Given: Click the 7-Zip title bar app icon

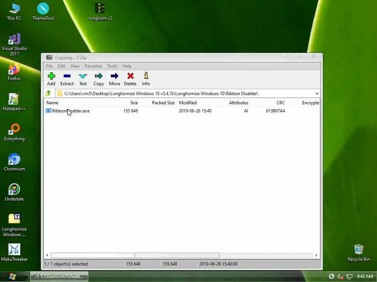Looking at the screenshot, I should (49, 57).
